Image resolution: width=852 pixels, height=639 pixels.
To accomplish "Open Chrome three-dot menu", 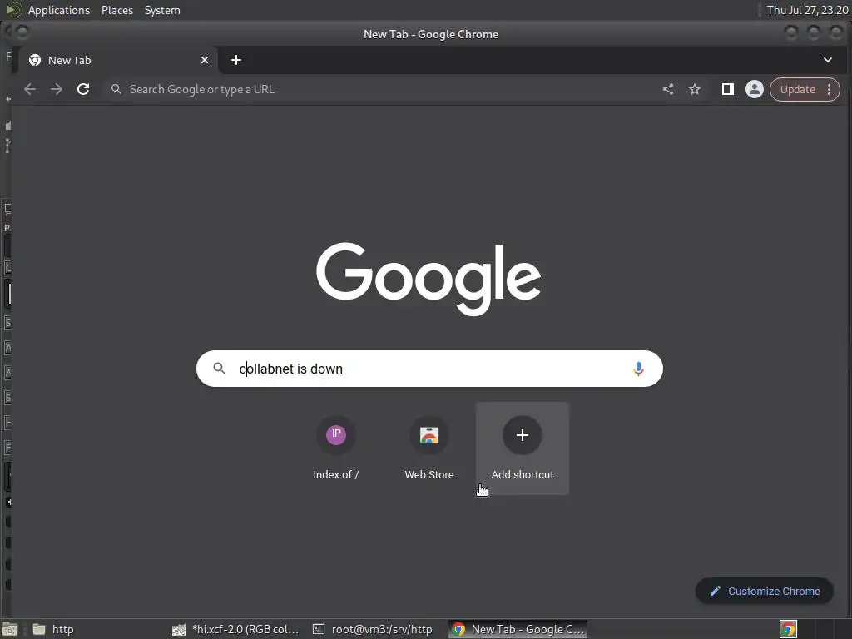I will pyautogui.click(x=830, y=89).
